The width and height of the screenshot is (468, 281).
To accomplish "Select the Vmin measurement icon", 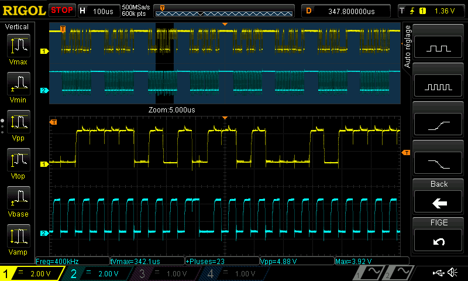I will [x=19, y=84].
